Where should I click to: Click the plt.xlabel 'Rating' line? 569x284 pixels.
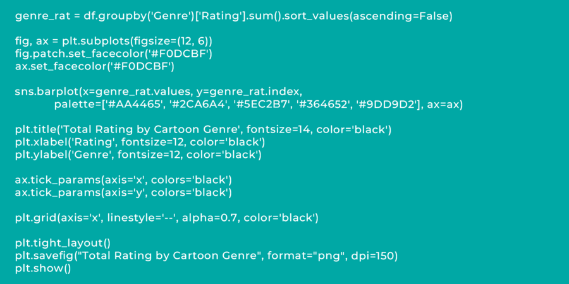140,142
